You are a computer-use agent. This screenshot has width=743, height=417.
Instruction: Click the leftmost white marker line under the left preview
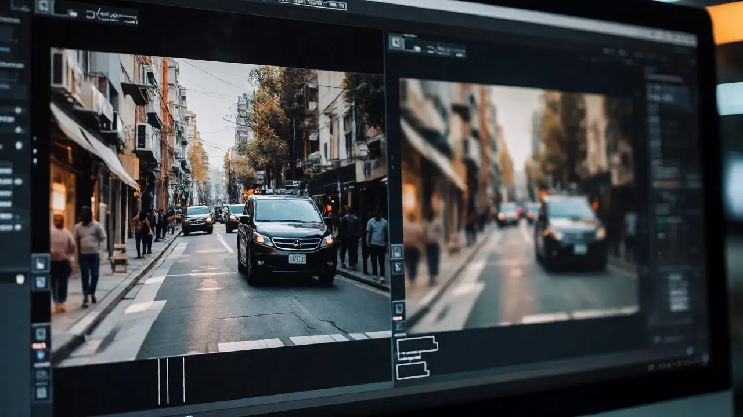pos(158,381)
